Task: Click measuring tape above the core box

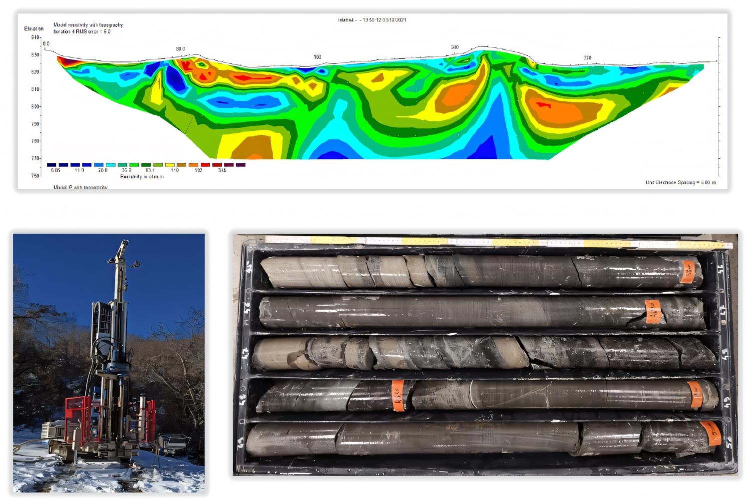Action: [x=499, y=242]
